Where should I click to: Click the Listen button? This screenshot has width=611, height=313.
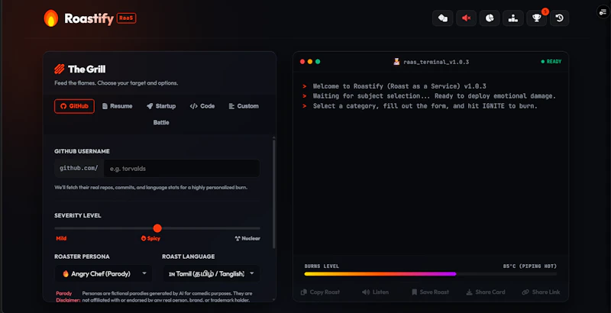[x=375, y=292]
